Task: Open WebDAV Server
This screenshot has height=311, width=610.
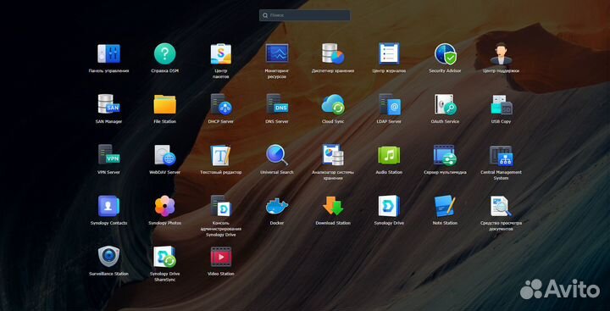Action: (164, 155)
